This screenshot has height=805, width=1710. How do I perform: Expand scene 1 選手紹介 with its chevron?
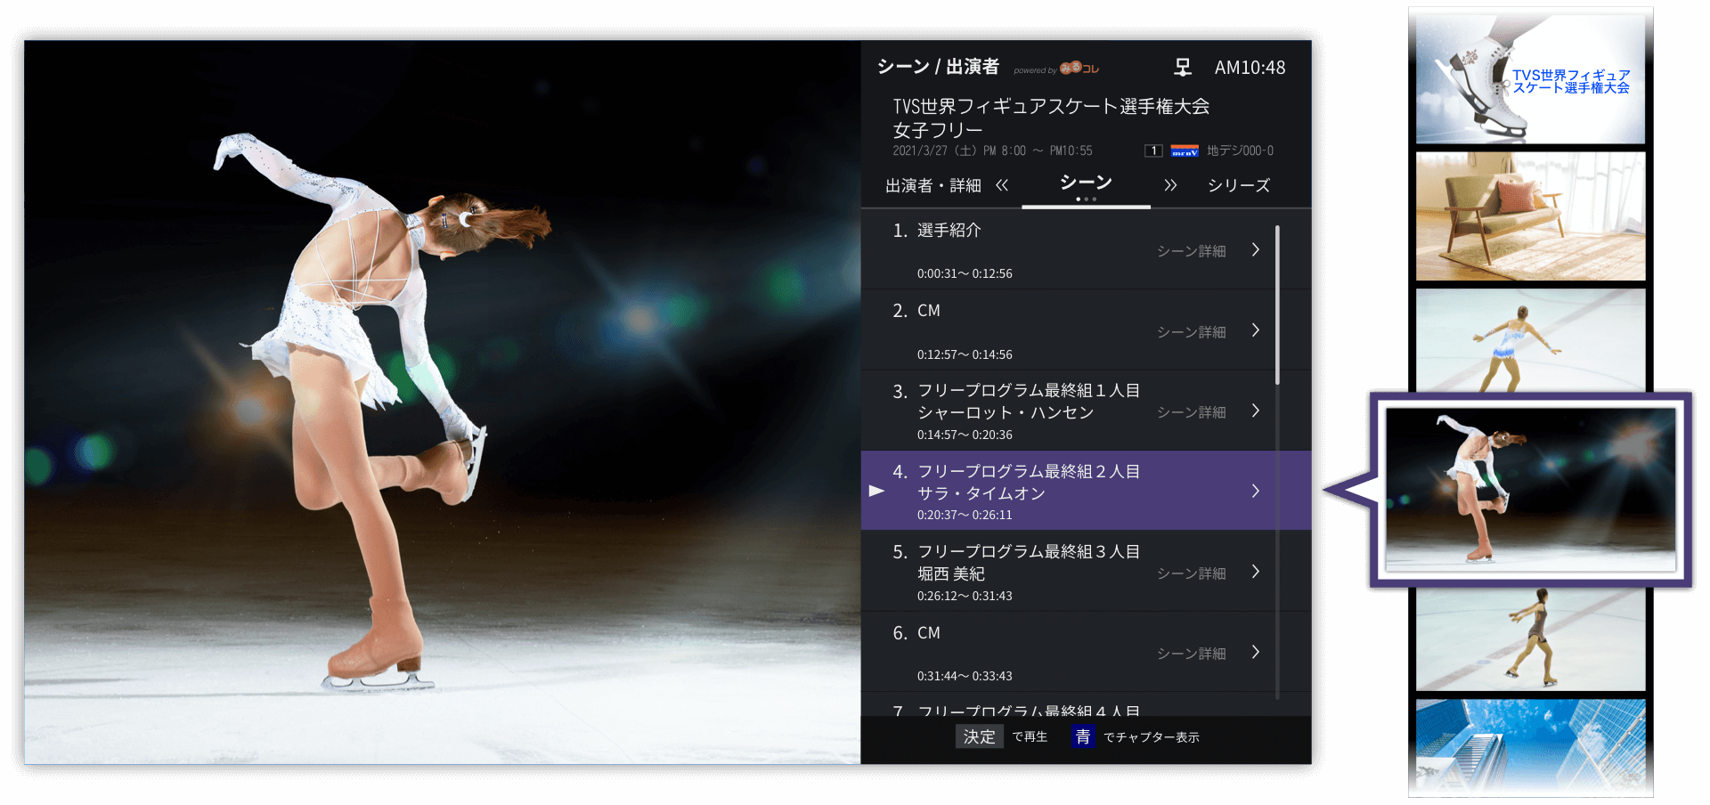click(x=1255, y=250)
